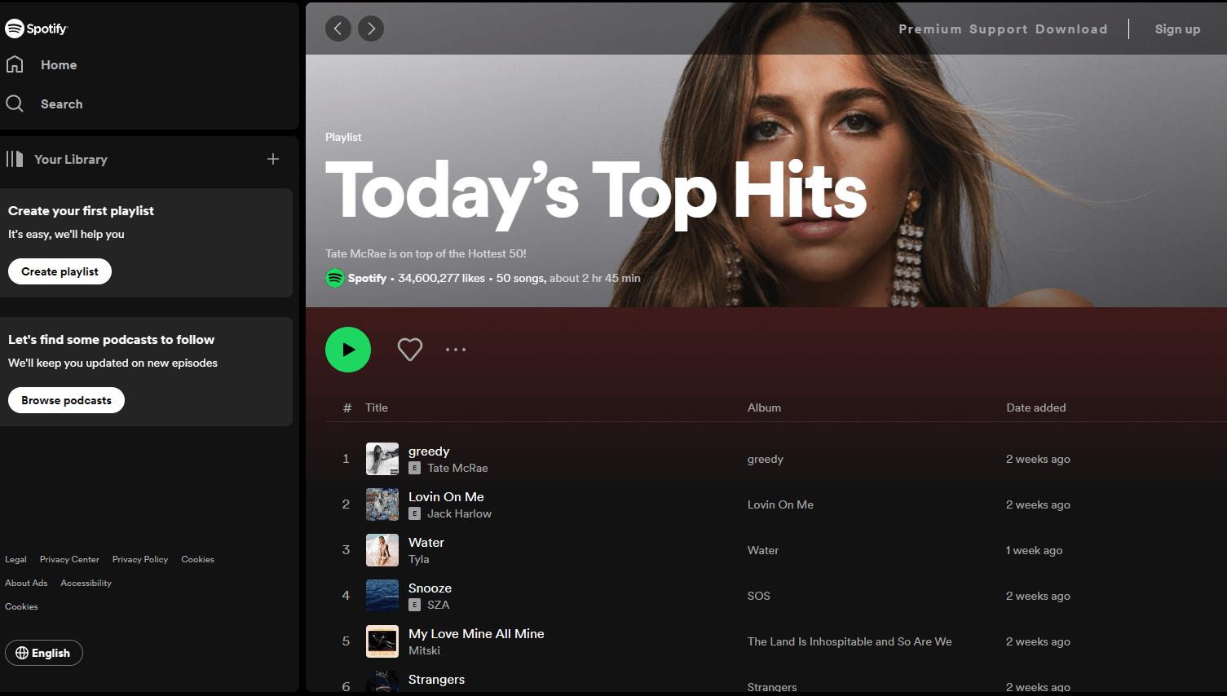
Task: Open artist Tate McRae
Action: pos(457,468)
